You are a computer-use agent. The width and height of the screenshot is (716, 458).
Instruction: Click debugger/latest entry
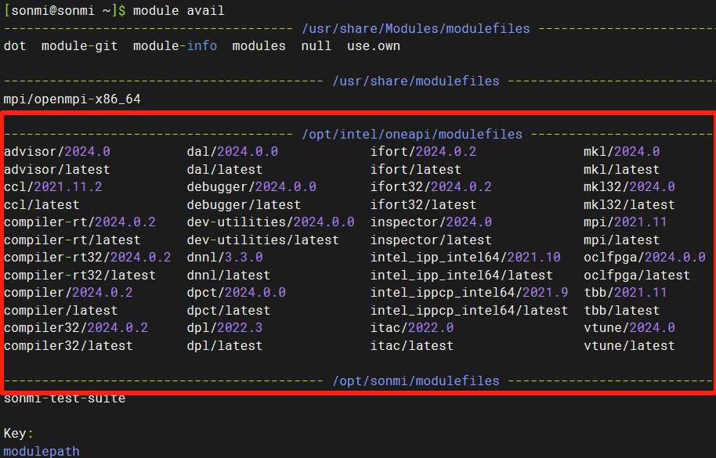[244, 205]
